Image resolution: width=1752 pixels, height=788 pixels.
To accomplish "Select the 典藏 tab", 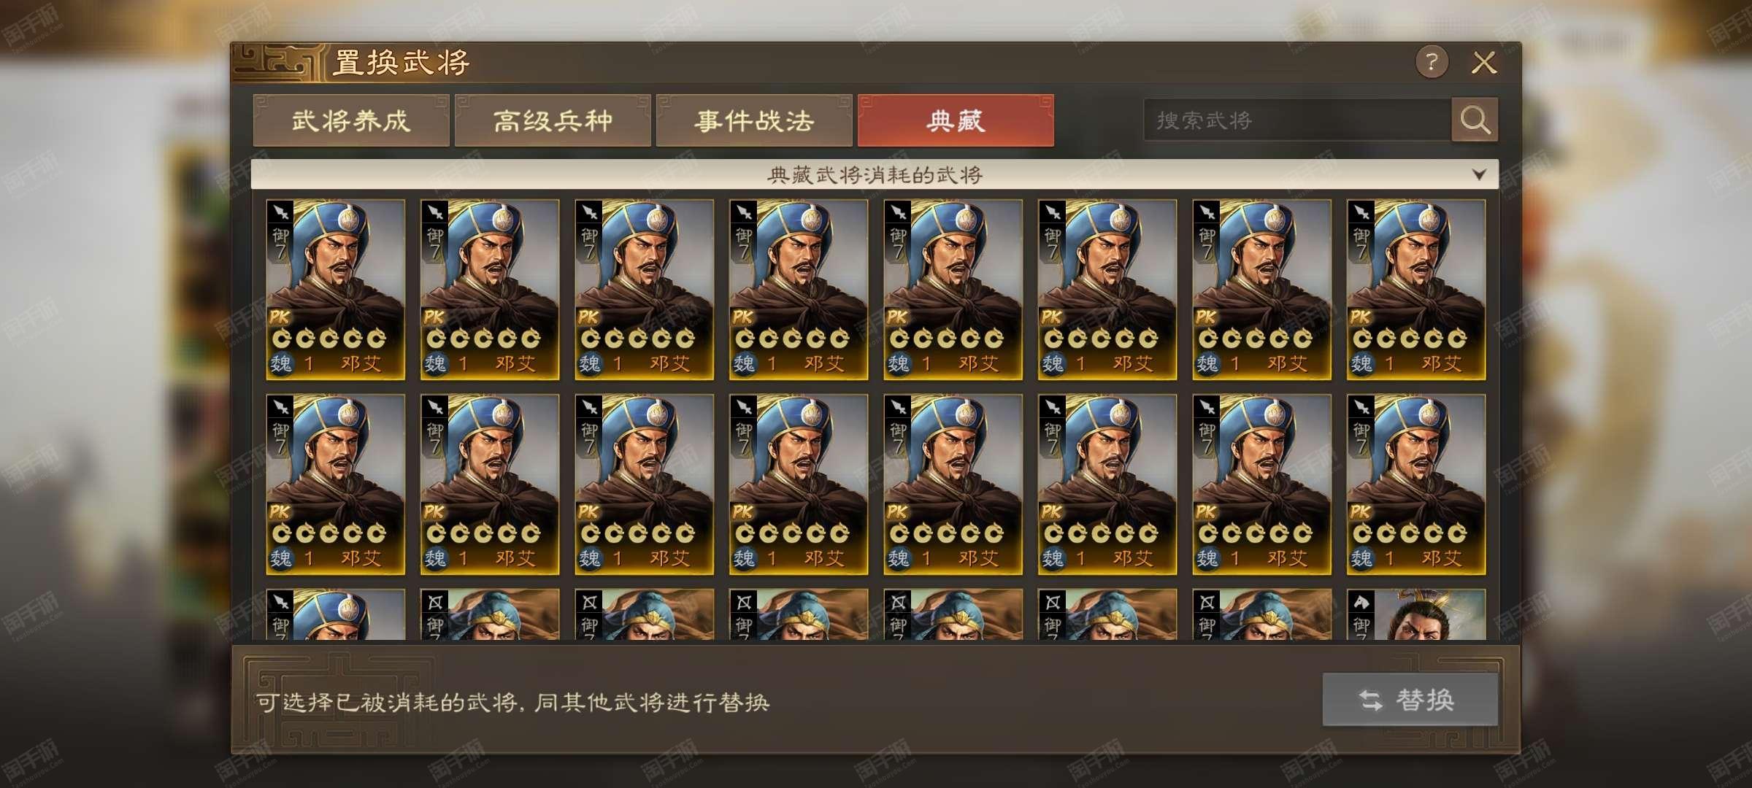I will [x=956, y=120].
